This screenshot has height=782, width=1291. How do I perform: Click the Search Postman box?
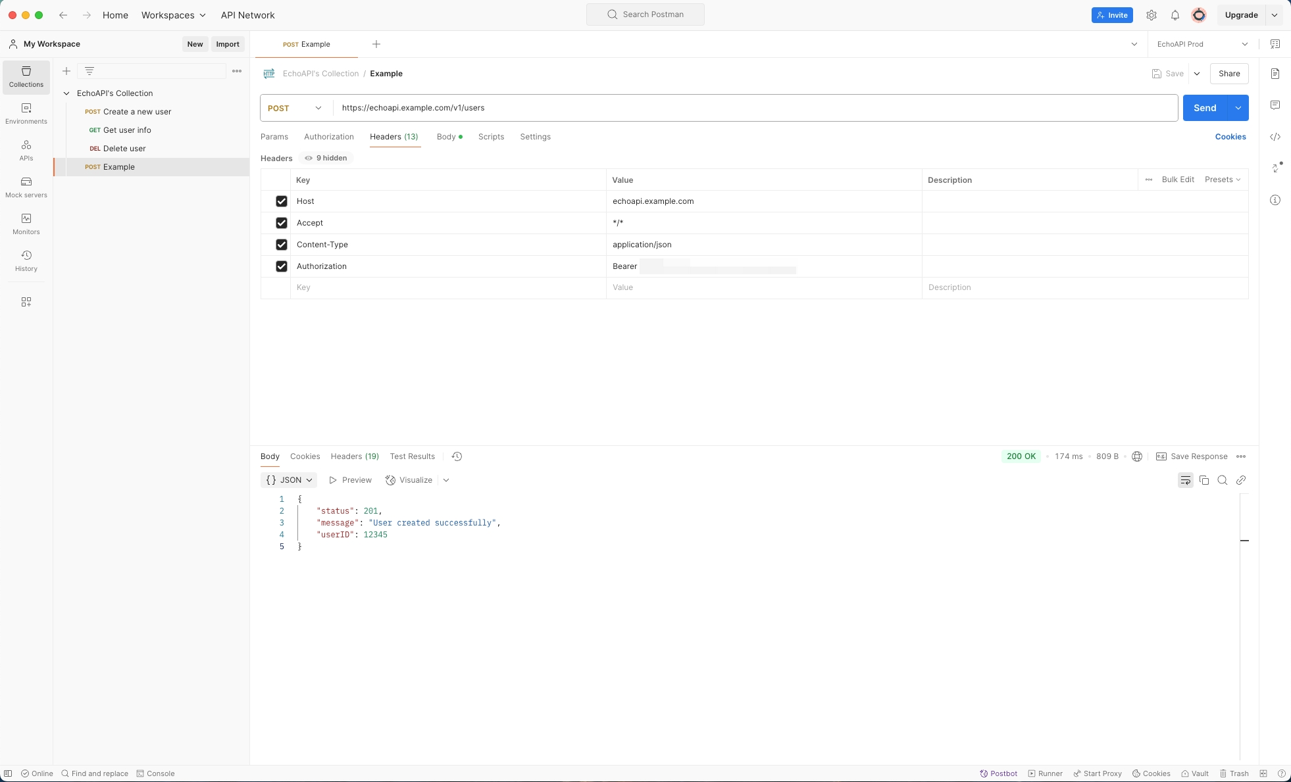[645, 14]
